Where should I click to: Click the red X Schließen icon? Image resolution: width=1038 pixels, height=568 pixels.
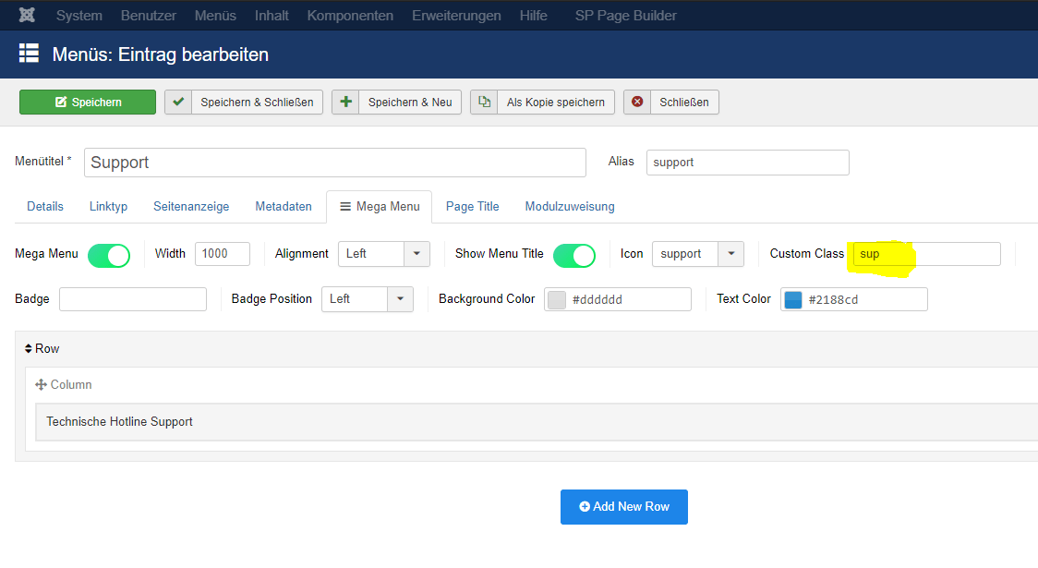click(637, 102)
